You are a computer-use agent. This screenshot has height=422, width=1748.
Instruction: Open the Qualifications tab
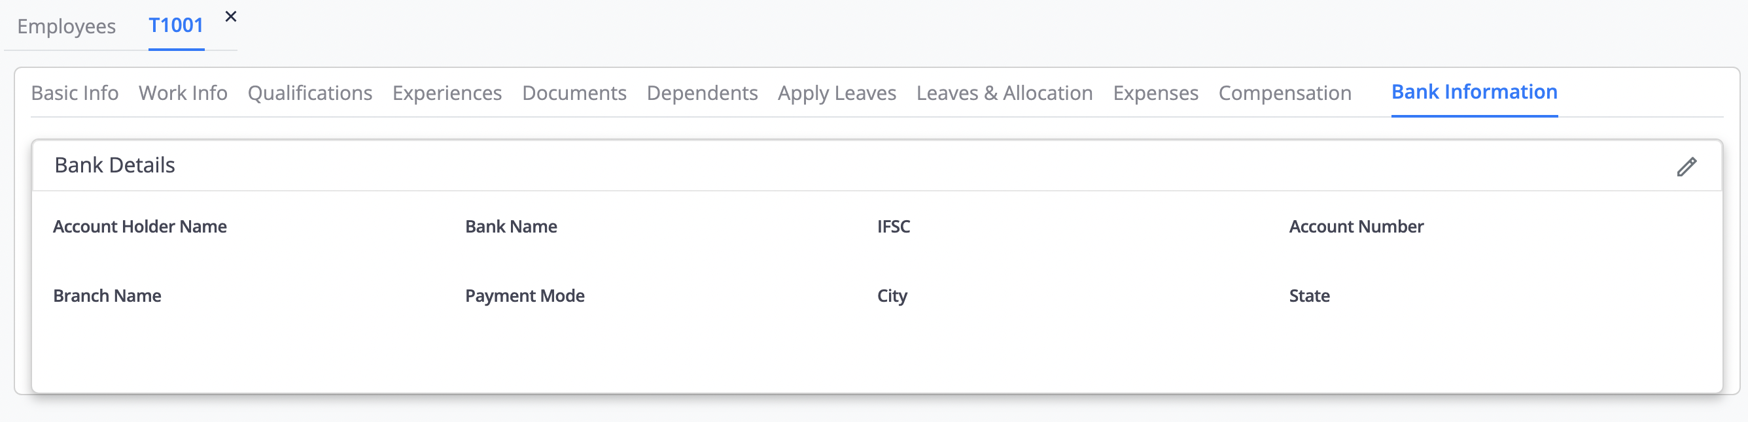(309, 93)
